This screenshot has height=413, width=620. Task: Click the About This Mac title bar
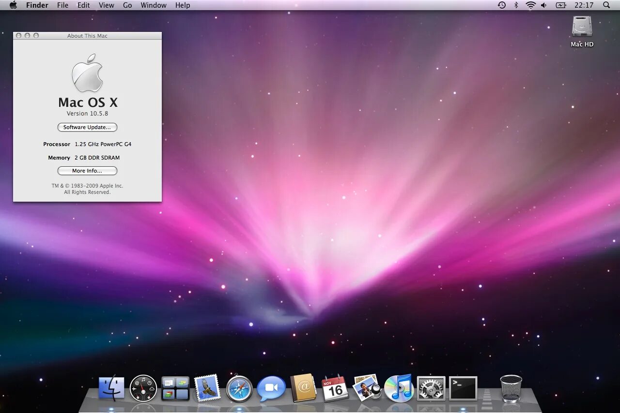(x=87, y=36)
